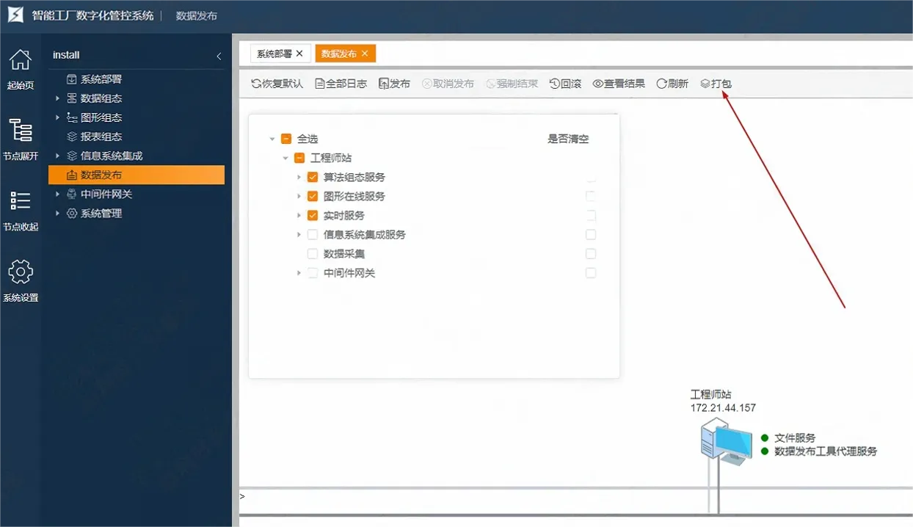Collapse the 工程师站 tree node
Viewport: 913px width, 527px height.
(x=286, y=157)
